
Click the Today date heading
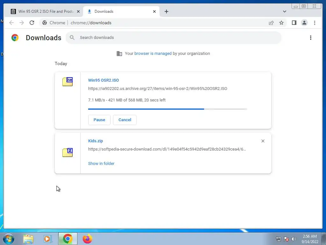[x=61, y=63]
